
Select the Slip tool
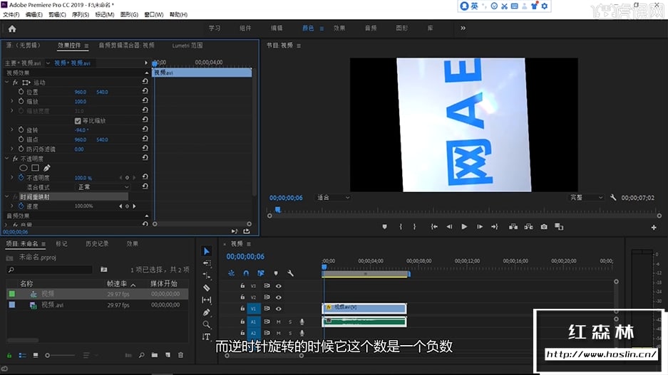(x=207, y=300)
